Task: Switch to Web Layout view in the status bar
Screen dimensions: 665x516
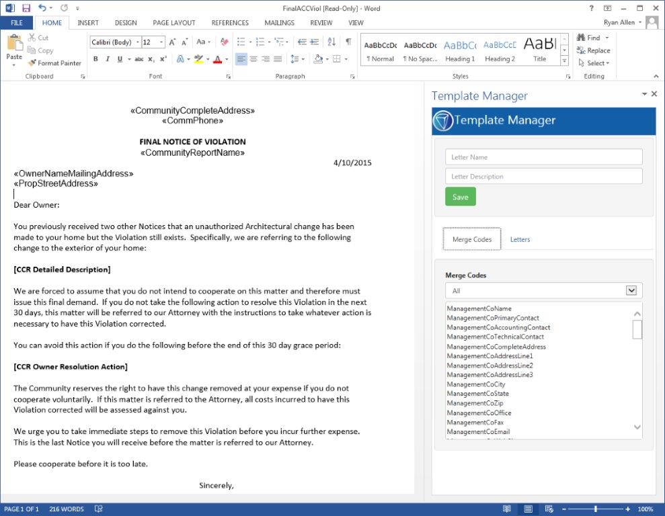Action: tap(549, 509)
